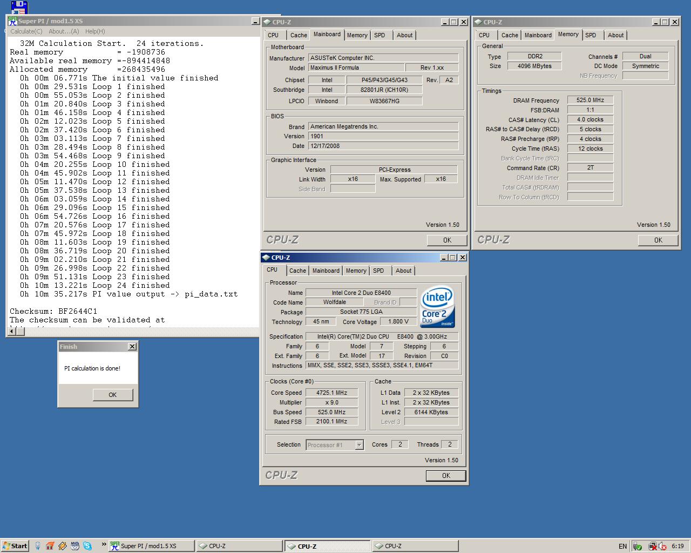Click the DRAM Frequency value 525.0 MHz
Screen dimensions: 691x553
click(590, 100)
